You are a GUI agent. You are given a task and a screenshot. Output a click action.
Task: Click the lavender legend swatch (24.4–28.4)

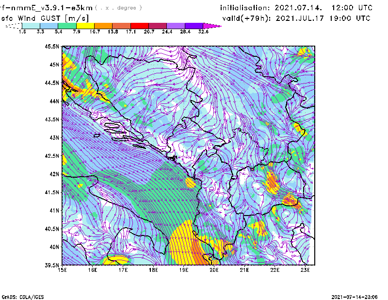pos(176,26)
